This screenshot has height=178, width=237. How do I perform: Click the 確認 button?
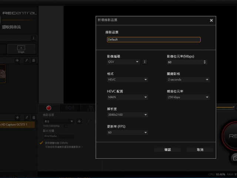click(x=167, y=150)
